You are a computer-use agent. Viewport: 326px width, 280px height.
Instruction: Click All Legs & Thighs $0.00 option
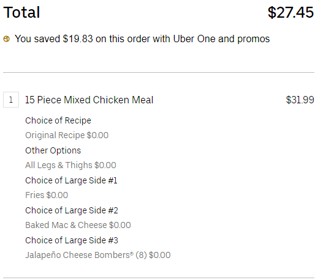click(x=70, y=165)
